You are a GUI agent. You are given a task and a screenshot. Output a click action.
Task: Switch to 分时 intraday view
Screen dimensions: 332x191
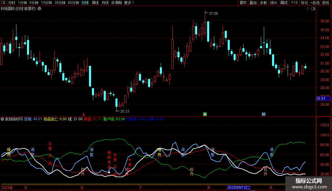(12, 3)
